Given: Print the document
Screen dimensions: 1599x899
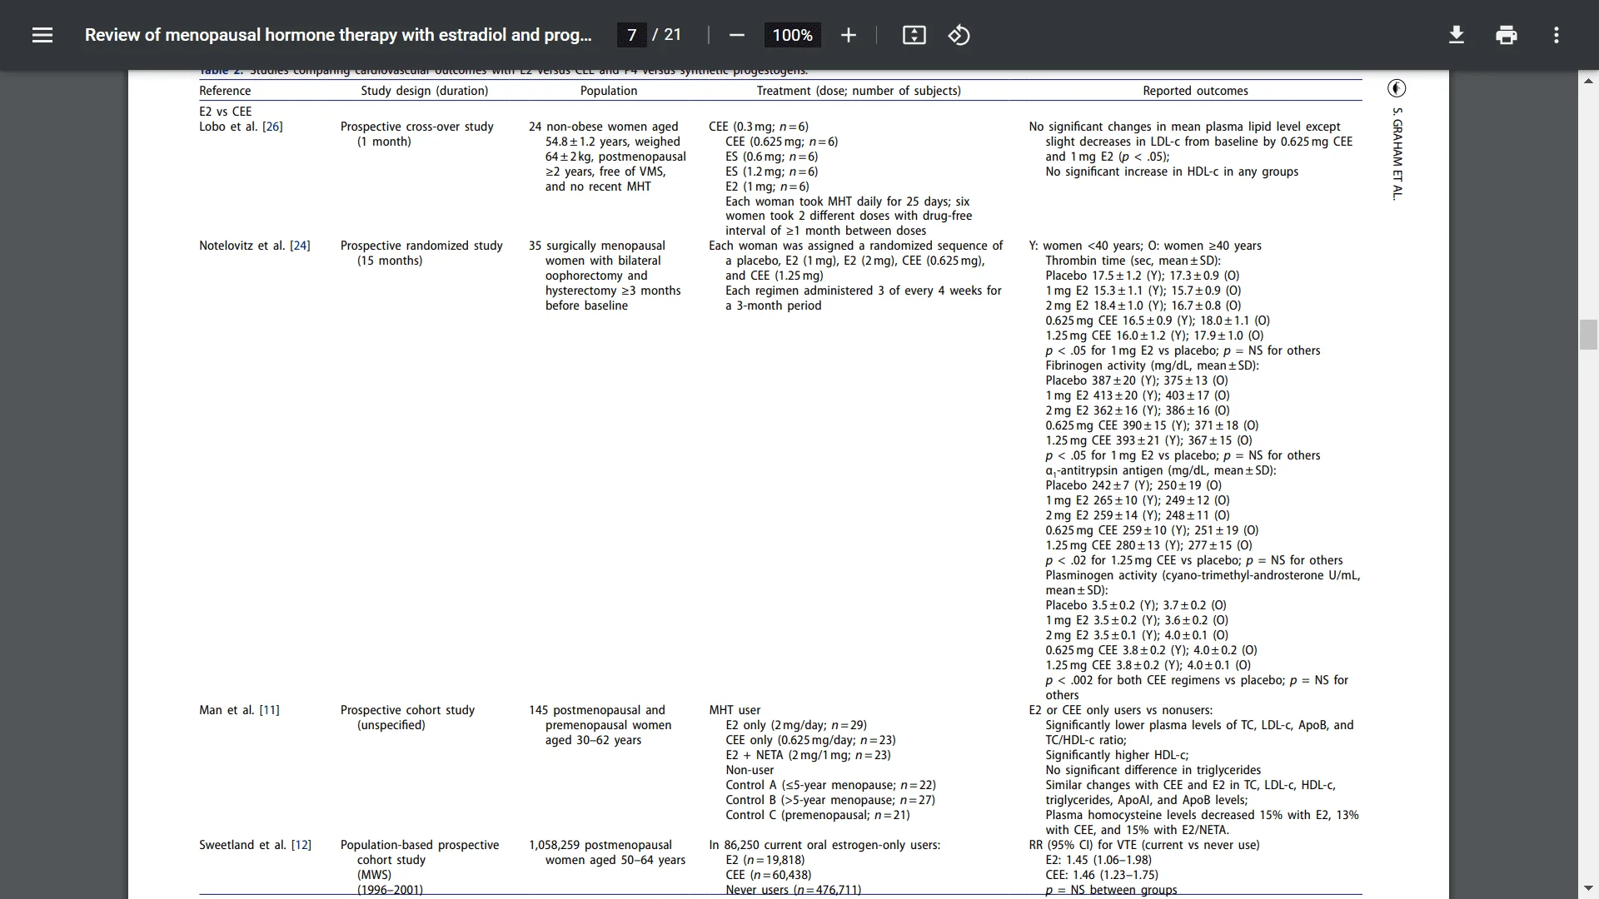Looking at the screenshot, I should coord(1506,35).
